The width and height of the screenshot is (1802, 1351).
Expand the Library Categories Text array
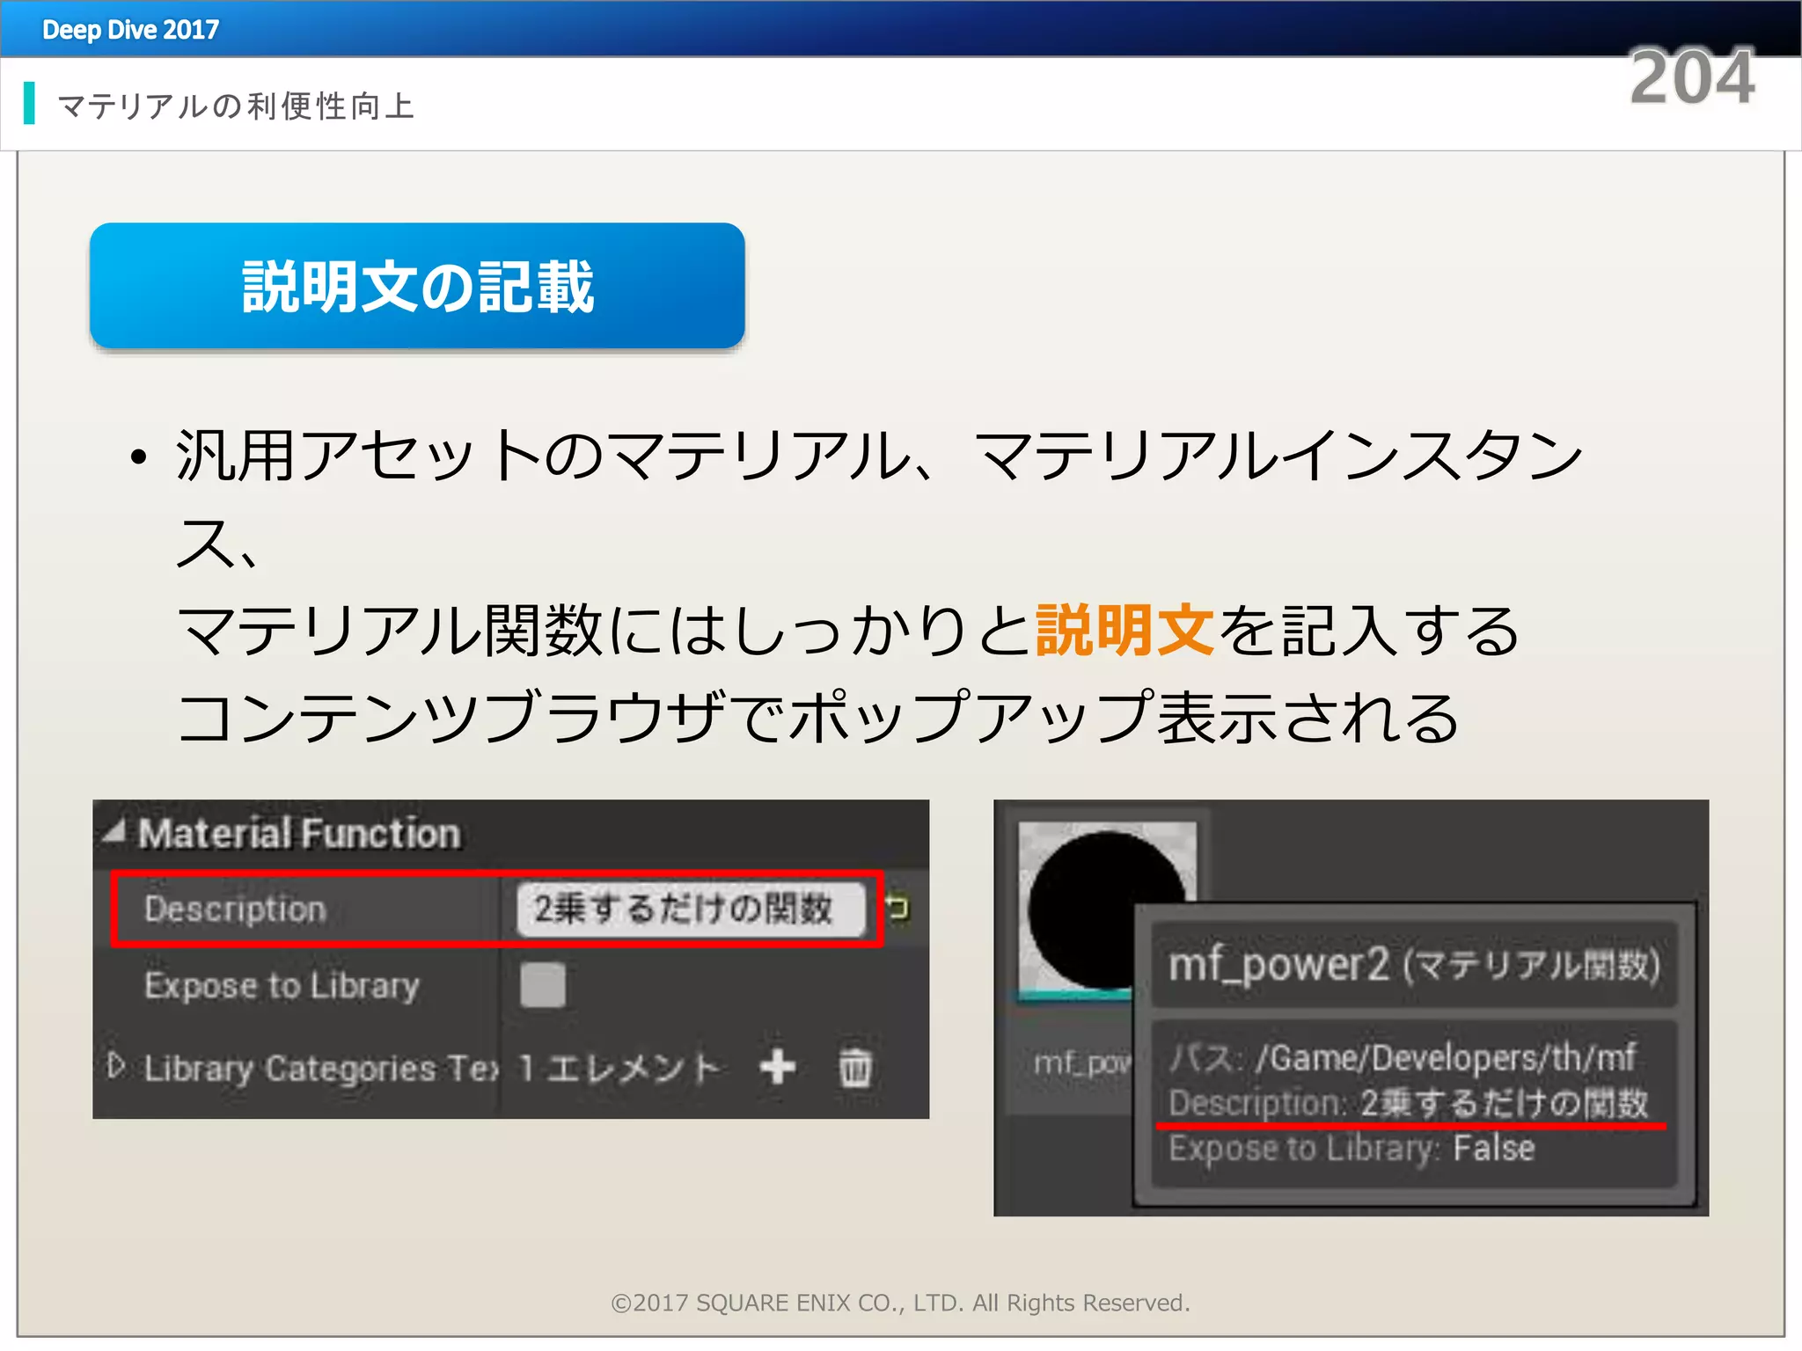tap(116, 1066)
